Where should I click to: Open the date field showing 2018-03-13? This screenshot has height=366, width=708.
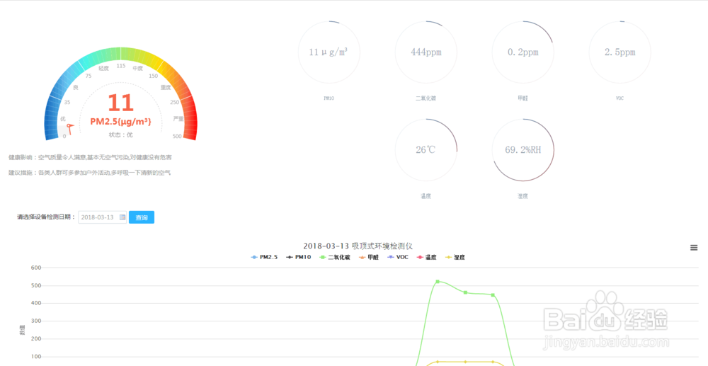tap(103, 217)
